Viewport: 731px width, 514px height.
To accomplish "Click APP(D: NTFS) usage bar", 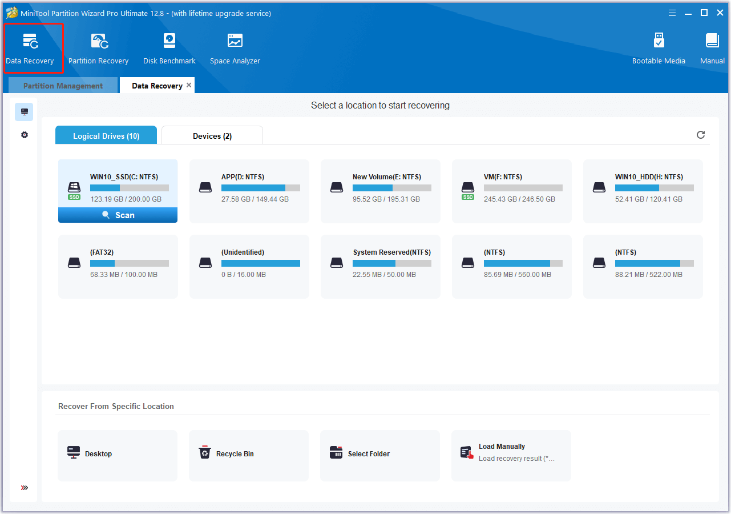I will point(261,188).
